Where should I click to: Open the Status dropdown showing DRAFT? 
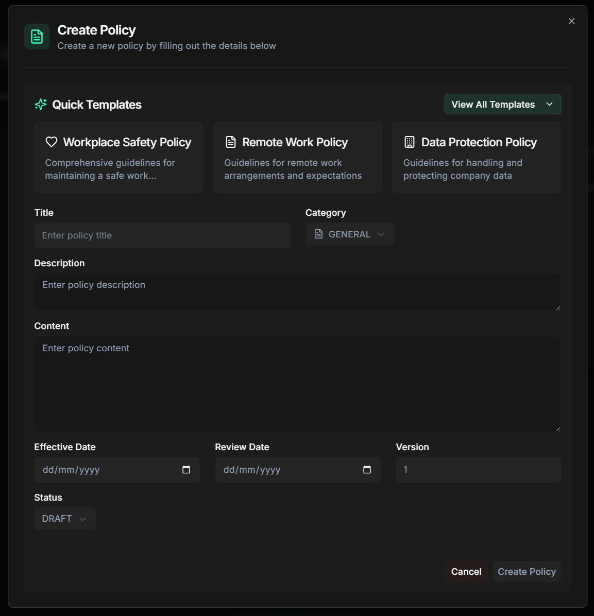coord(64,518)
